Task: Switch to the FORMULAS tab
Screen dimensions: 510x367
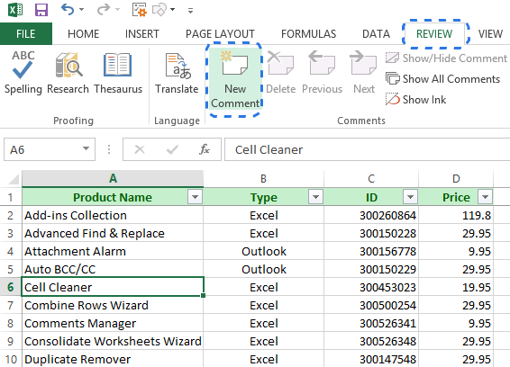Action: 308,34
